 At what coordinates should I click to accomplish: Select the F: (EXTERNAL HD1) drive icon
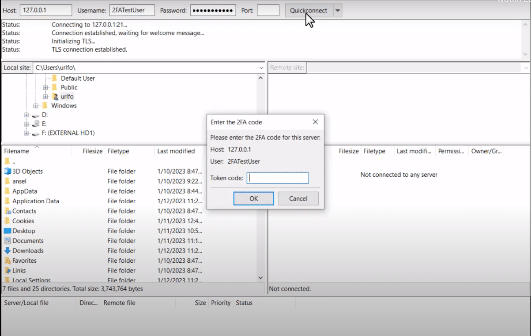36,133
